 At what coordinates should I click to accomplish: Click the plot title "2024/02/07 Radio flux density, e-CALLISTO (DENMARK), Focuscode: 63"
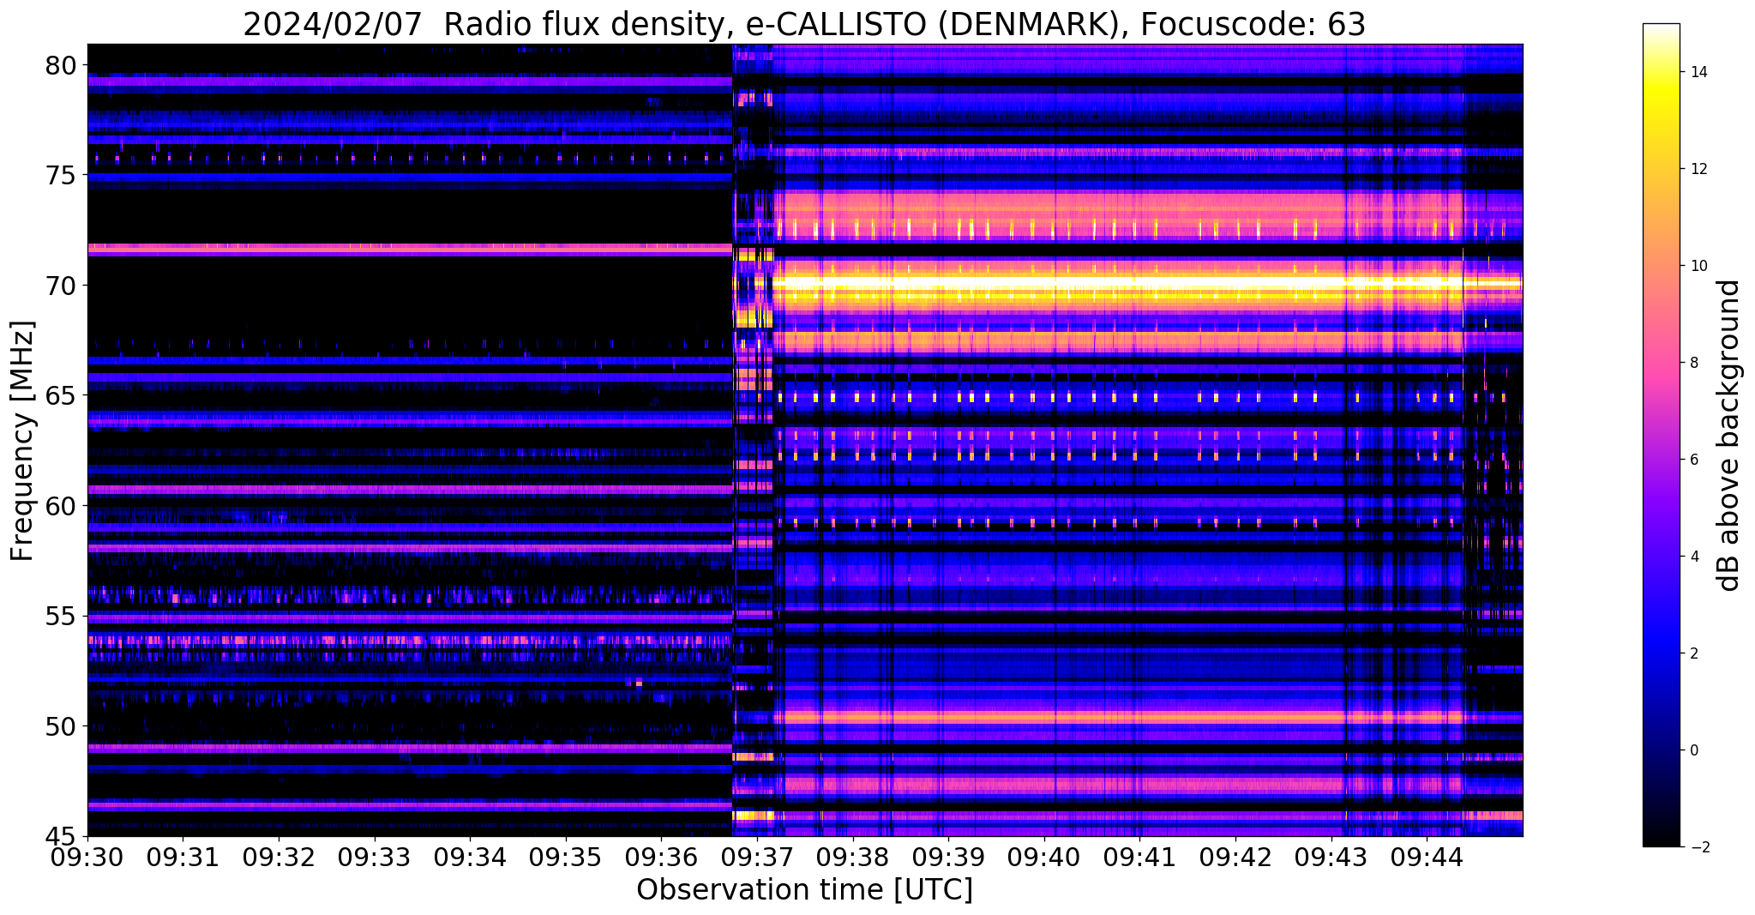[804, 24]
